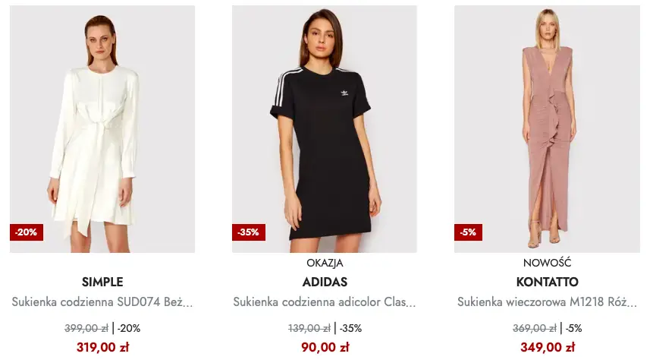Screen dimensions: 653x363
Task: Click the NOWOŚĆ label above Kontatto
Action: (x=547, y=264)
